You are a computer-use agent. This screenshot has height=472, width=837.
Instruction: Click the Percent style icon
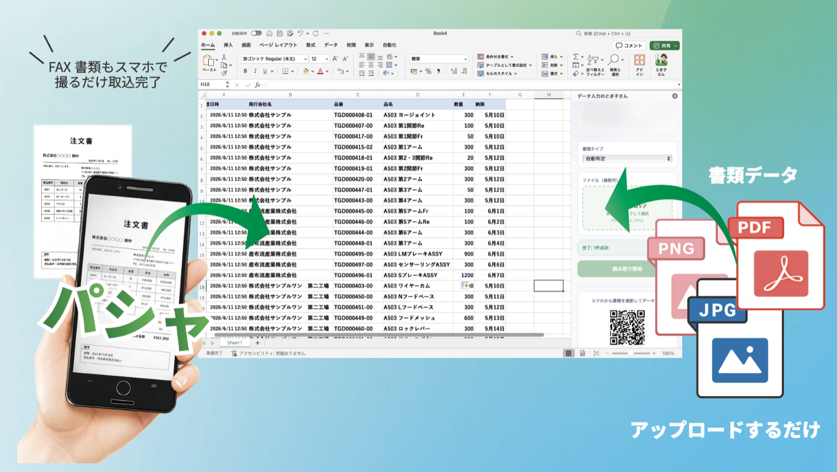428,71
